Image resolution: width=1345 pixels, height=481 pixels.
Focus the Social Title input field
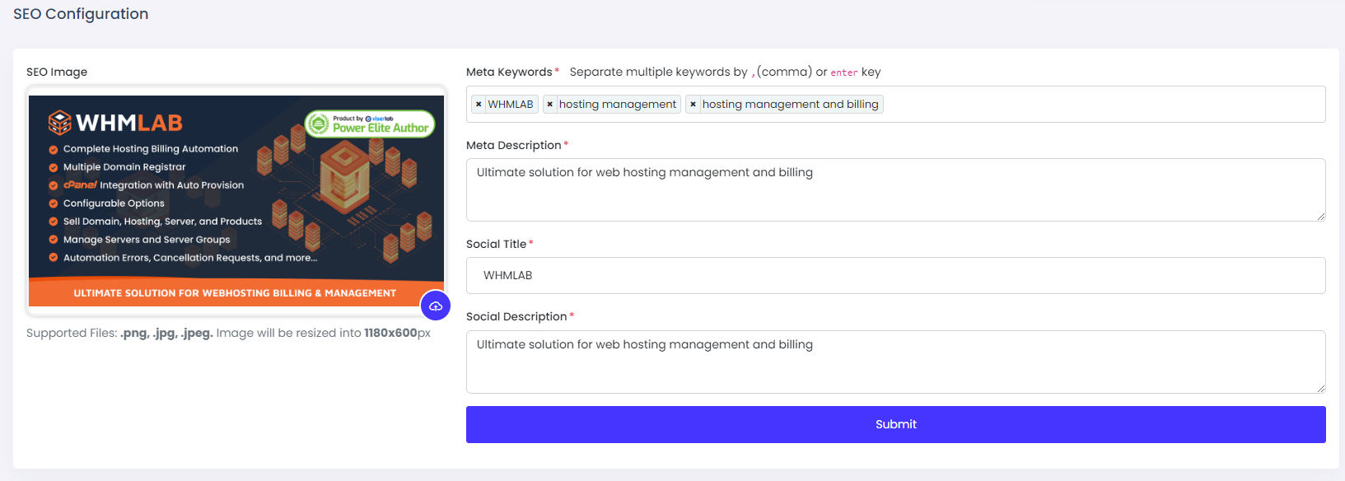tap(894, 276)
